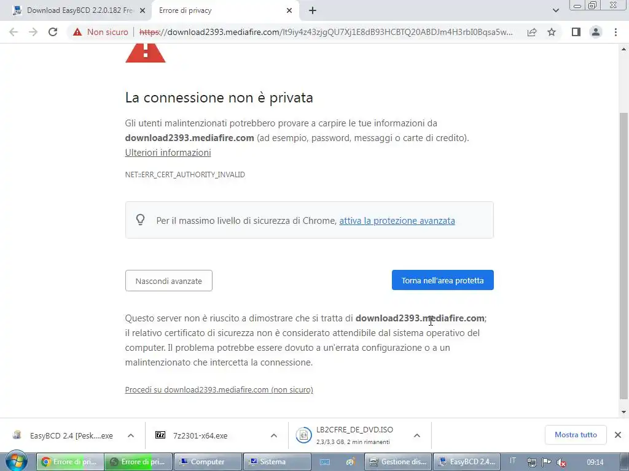Click the 'Non sicuro' warning indicator
Image resolution: width=629 pixels, height=471 pixels.
click(x=100, y=32)
